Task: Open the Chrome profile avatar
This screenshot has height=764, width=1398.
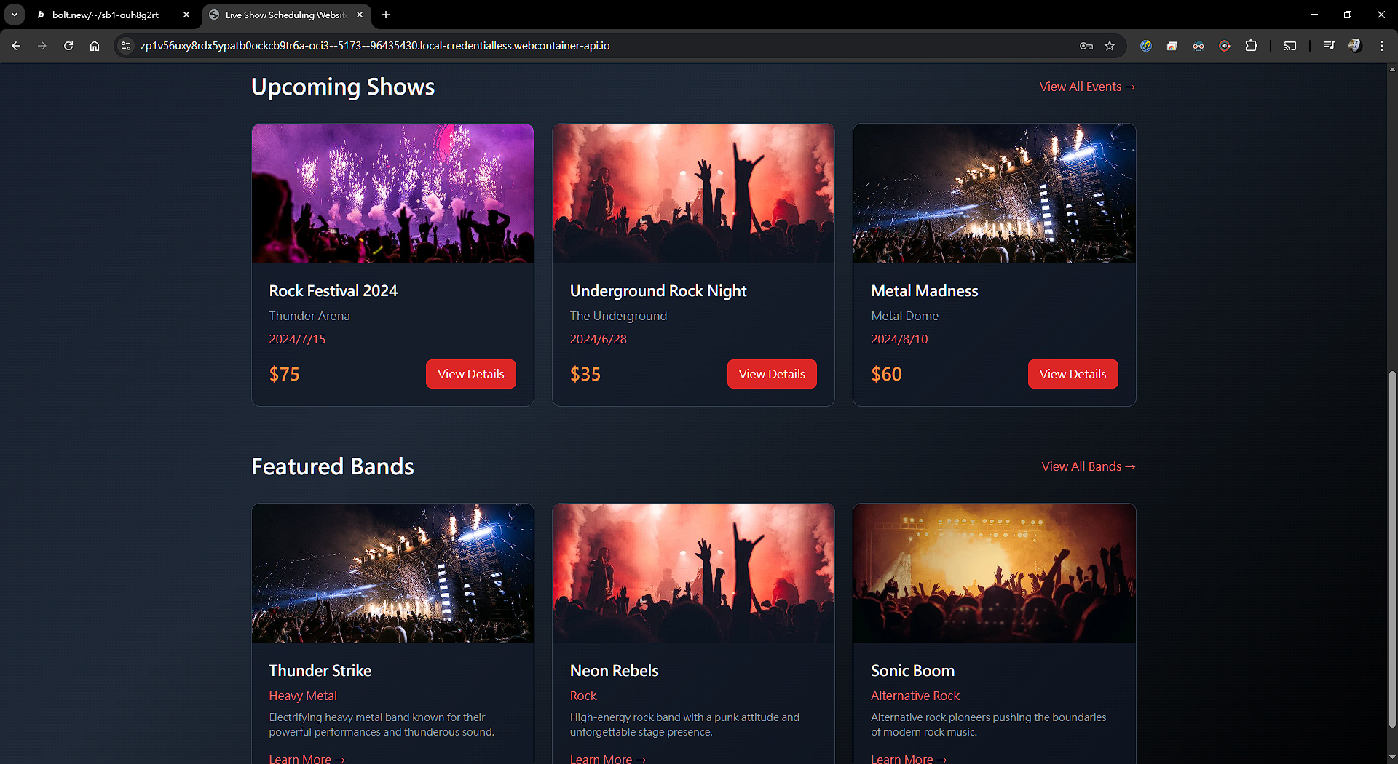Action: tap(1355, 46)
